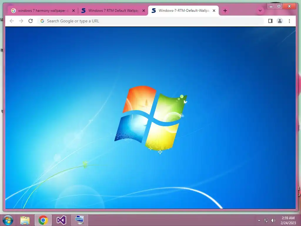Expand the tab search dropdown arrow
301x226 pixels.
(x=260, y=11)
